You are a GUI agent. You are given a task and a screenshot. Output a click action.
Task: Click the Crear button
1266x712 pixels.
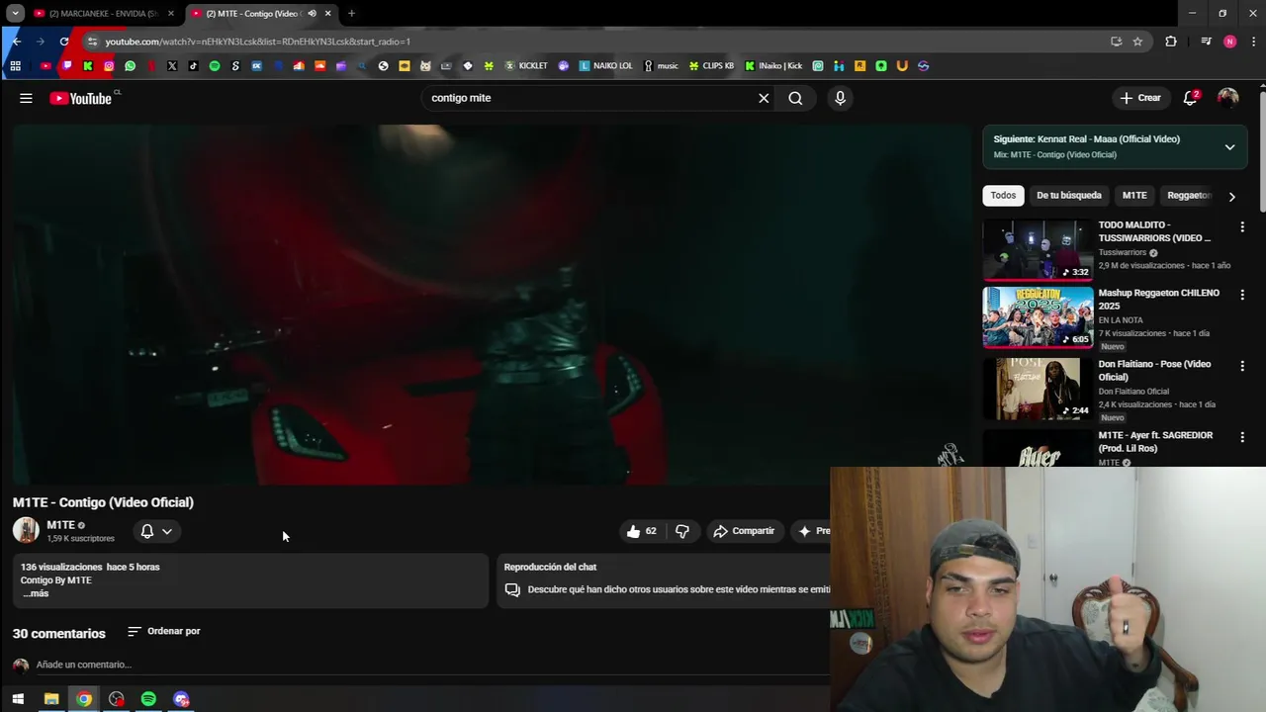[1140, 98]
